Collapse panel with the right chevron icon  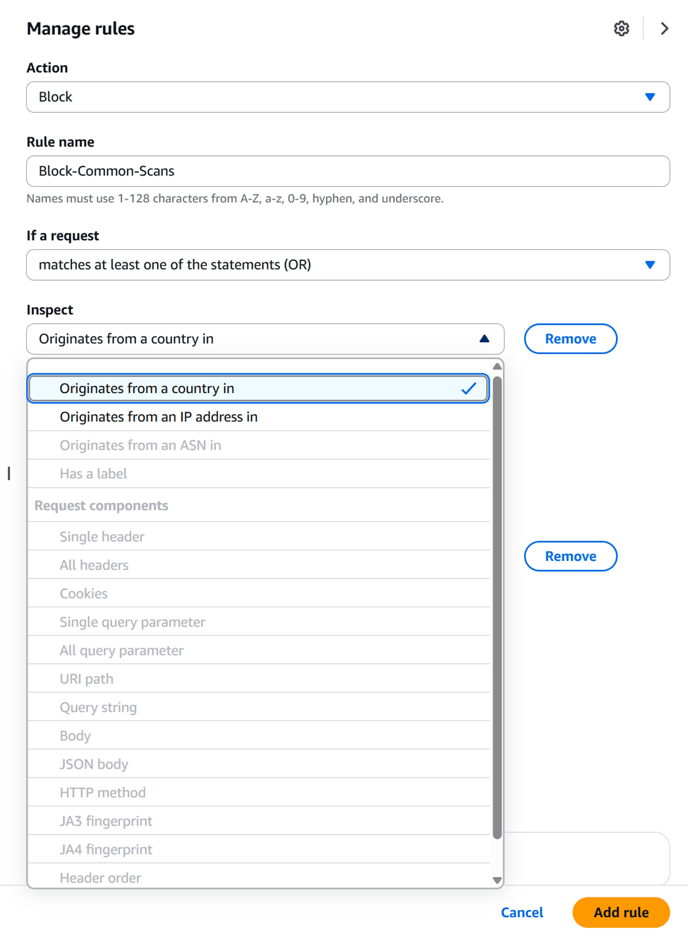(664, 29)
